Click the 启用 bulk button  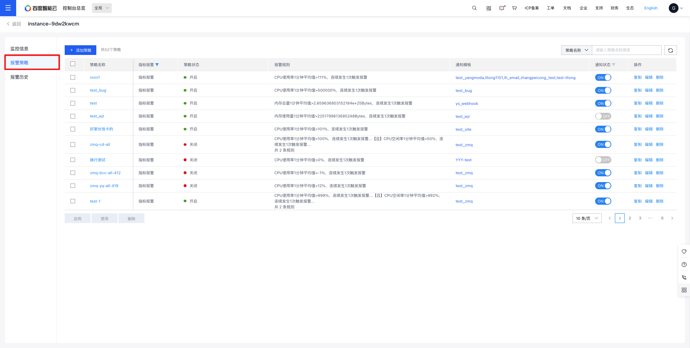(x=78, y=218)
